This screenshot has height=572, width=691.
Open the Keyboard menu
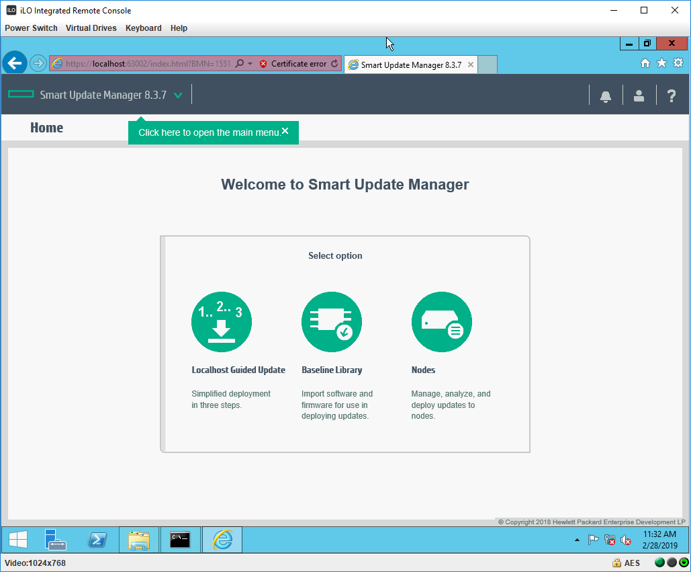pos(144,28)
